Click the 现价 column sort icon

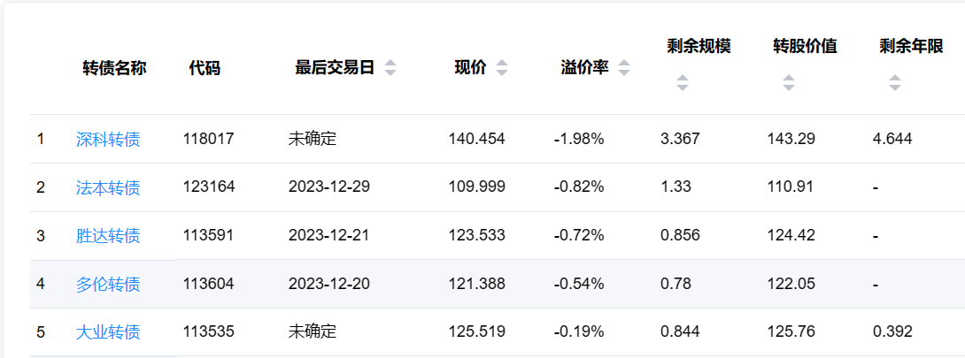point(502,69)
